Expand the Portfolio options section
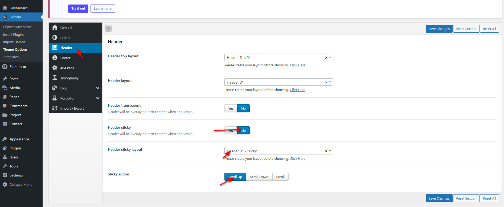The image size is (504, 207). 97,98
